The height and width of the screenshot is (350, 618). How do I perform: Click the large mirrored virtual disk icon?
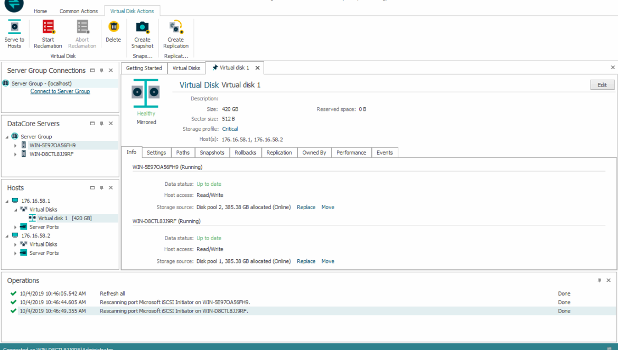click(x=146, y=93)
